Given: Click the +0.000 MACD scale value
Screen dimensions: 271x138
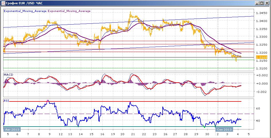Looking at the screenshot, I should (263, 83).
